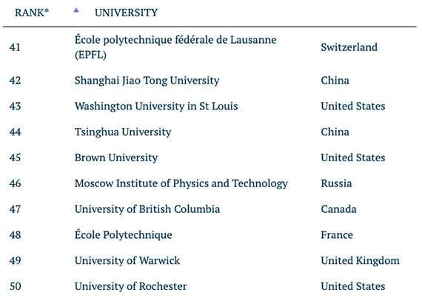Viewport: 422px width, 298px height.
Task: Sort by the RANK column header
Action: [x=32, y=13]
